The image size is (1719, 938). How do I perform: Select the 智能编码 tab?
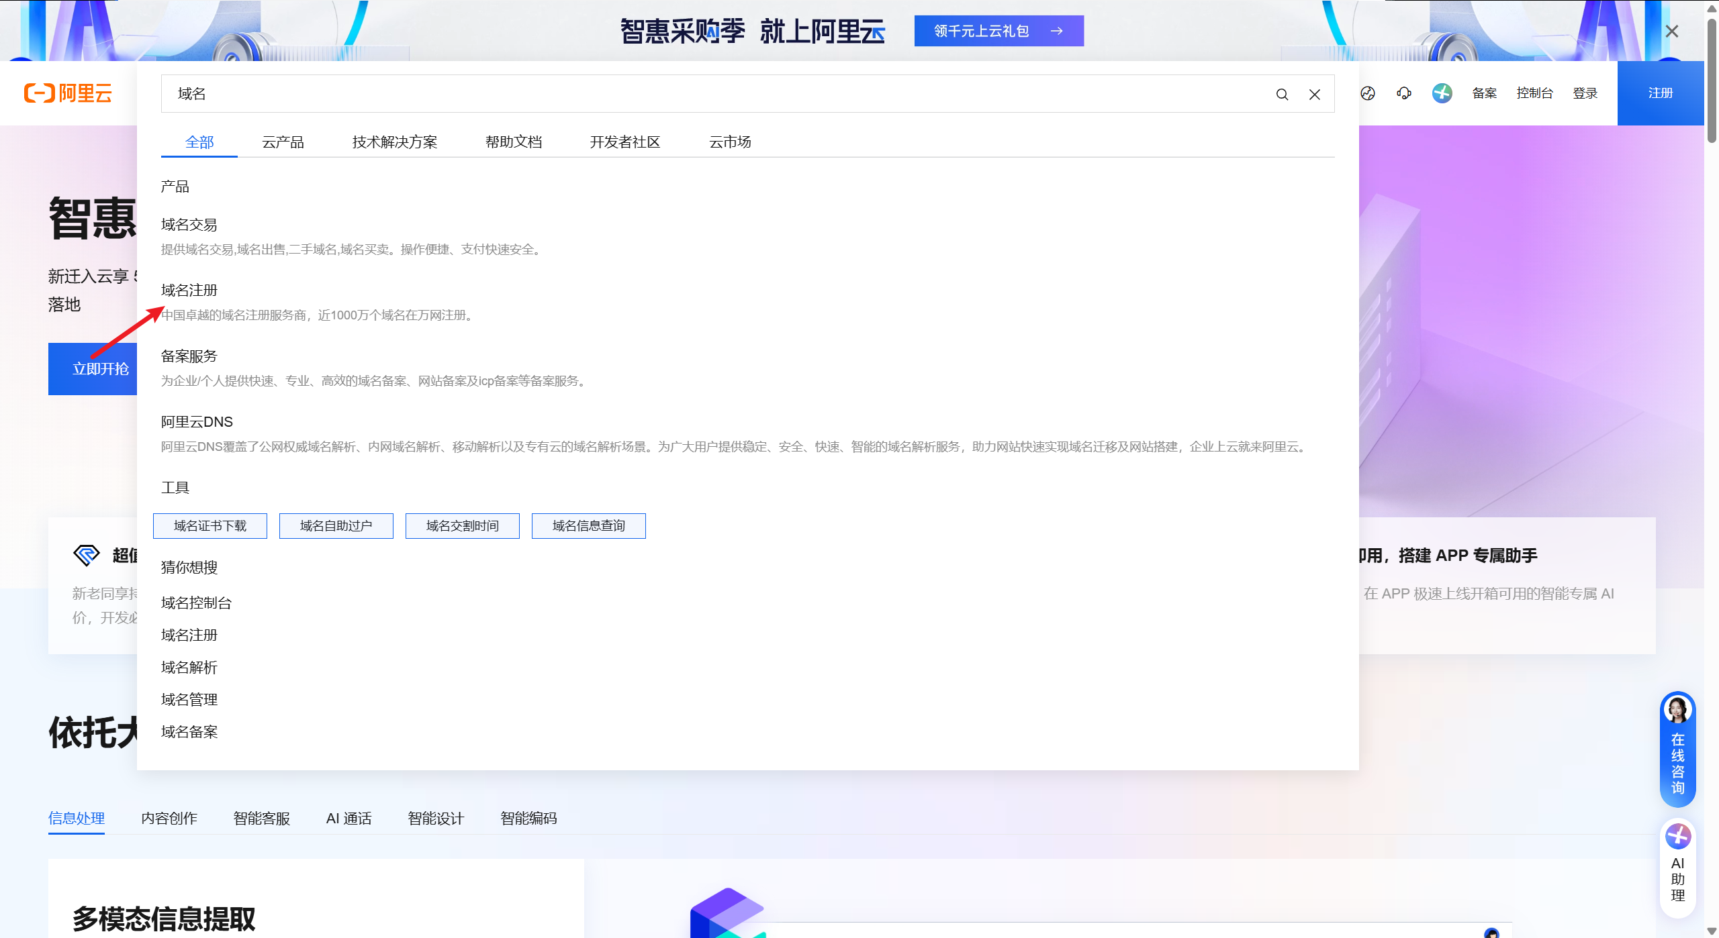[528, 819]
